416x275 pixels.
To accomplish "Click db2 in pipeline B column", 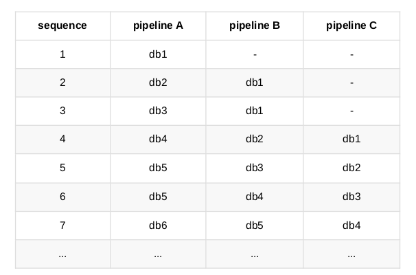I will click(x=254, y=140).
